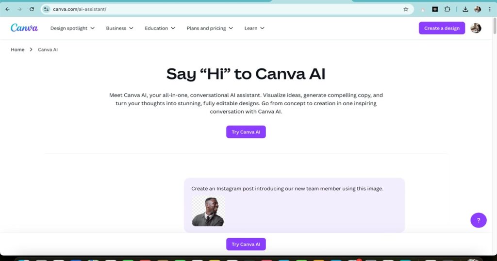Go to Home breadcrumb link
497x261 pixels.
point(17,49)
